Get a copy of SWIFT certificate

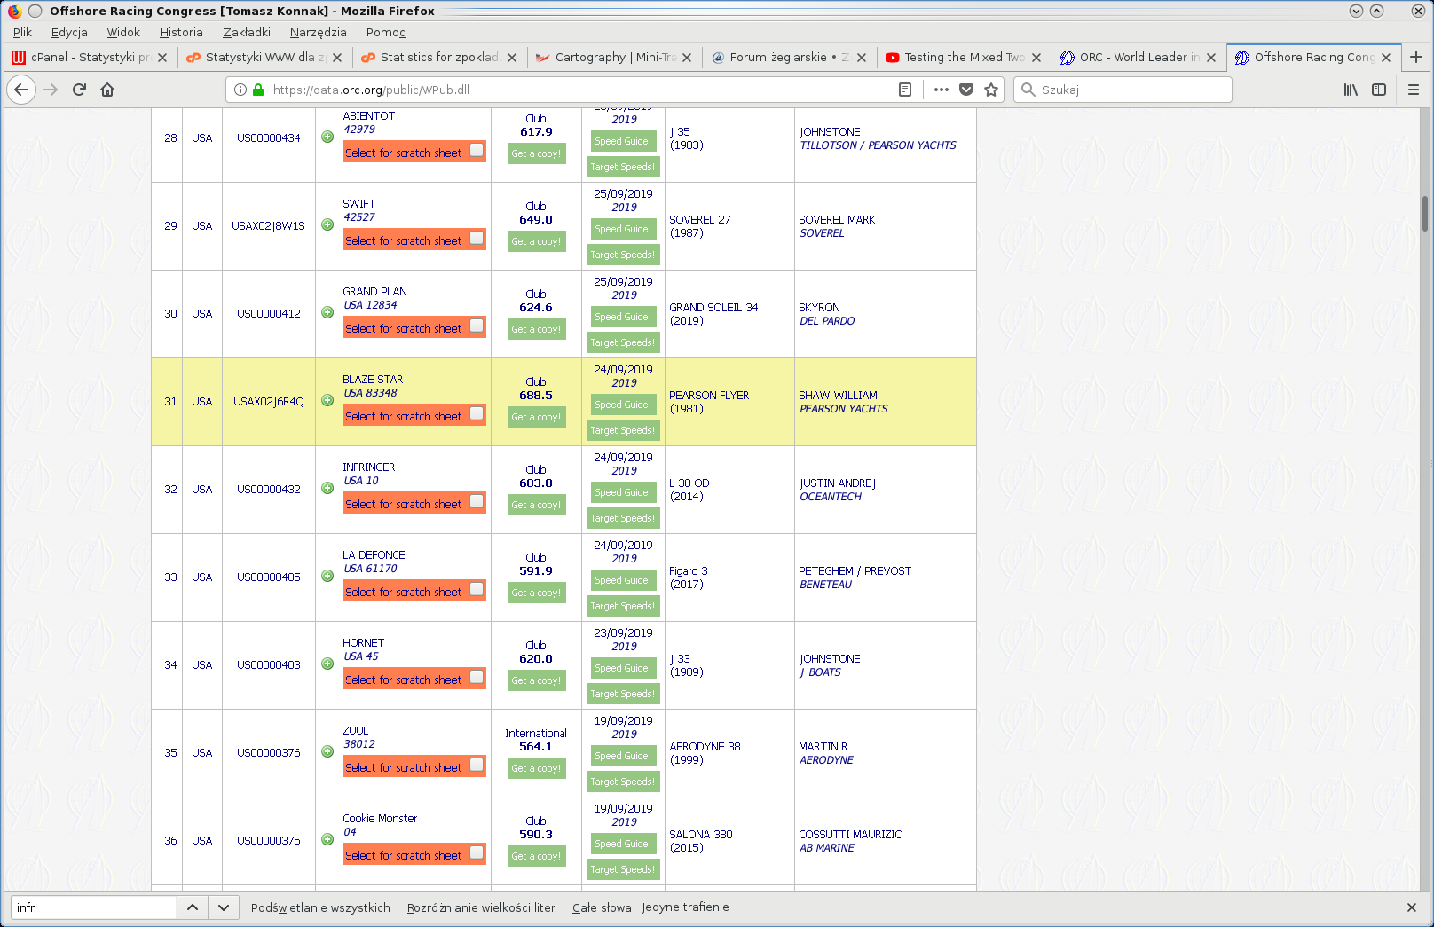click(536, 241)
